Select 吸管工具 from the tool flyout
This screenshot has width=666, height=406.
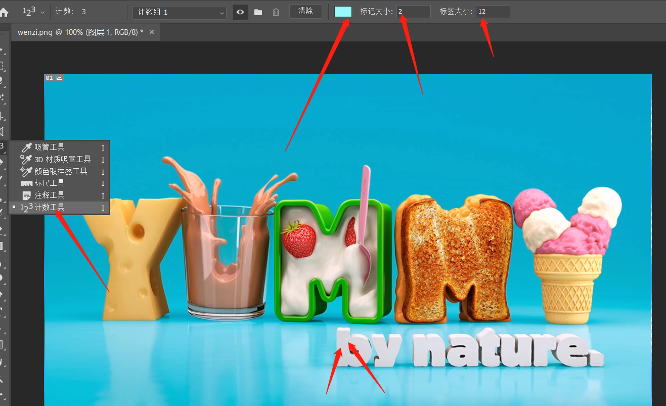click(59, 147)
